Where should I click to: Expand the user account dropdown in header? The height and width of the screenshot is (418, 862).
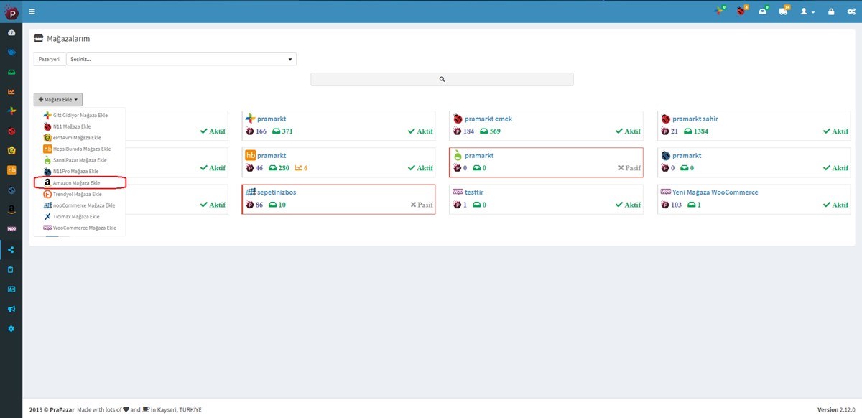807,11
